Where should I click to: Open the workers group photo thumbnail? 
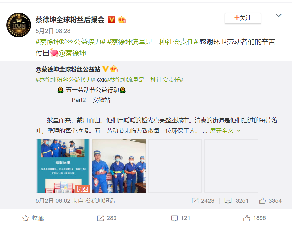[119, 166]
